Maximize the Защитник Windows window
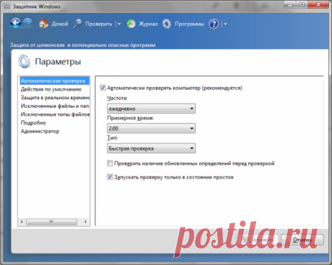The image size is (332, 265). click(x=302, y=4)
